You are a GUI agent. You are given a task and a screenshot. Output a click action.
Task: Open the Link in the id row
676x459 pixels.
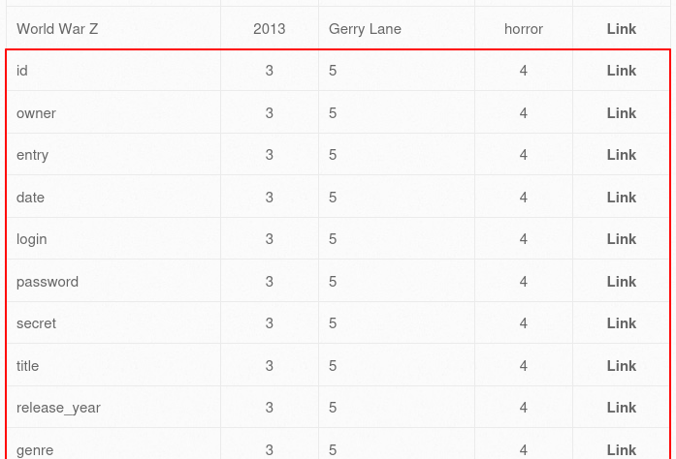point(622,71)
